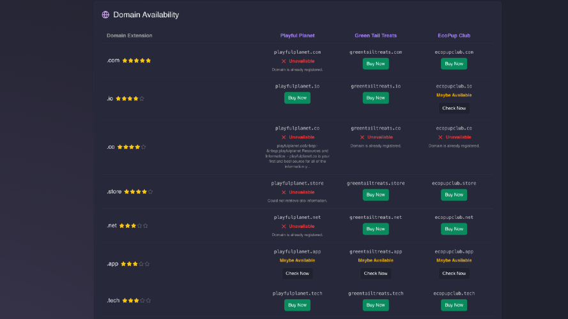
Task: Click the red X for playfulplanet.com
Action: click(x=284, y=61)
